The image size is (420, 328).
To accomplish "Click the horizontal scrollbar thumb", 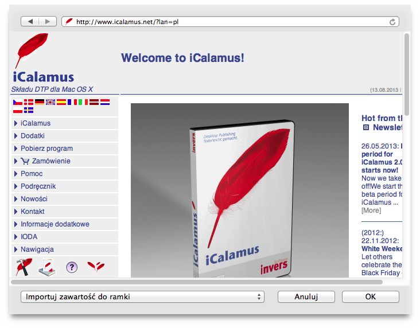I will pyautogui.click(x=197, y=282).
